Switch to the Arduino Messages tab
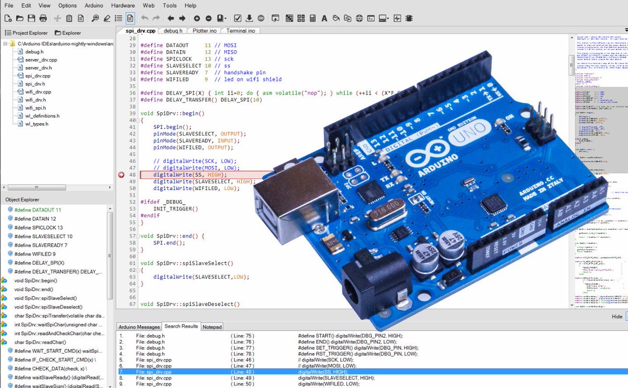The height and width of the screenshot is (388, 628). 139,327
